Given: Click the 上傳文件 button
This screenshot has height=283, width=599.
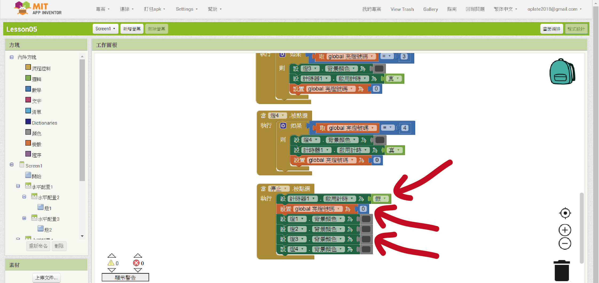Looking at the screenshot, I should [46, 278].
